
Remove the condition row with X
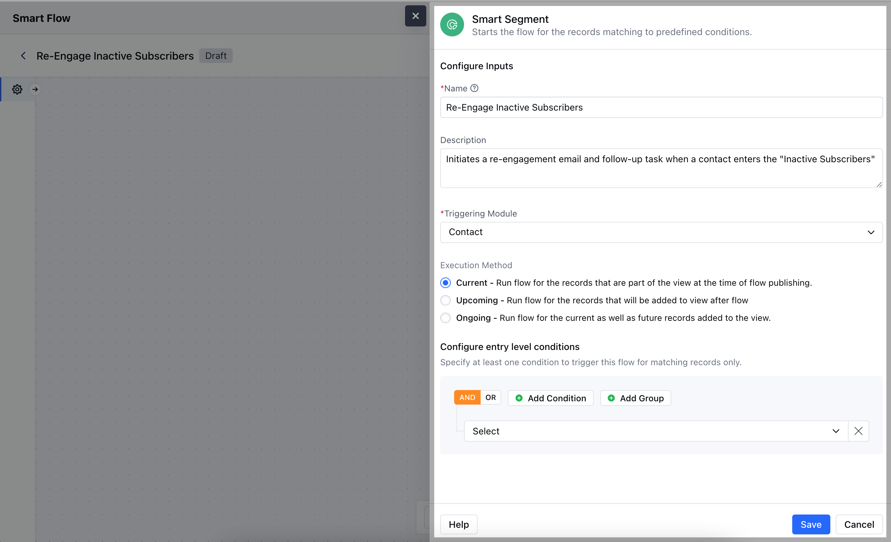(x=858, y=431)
